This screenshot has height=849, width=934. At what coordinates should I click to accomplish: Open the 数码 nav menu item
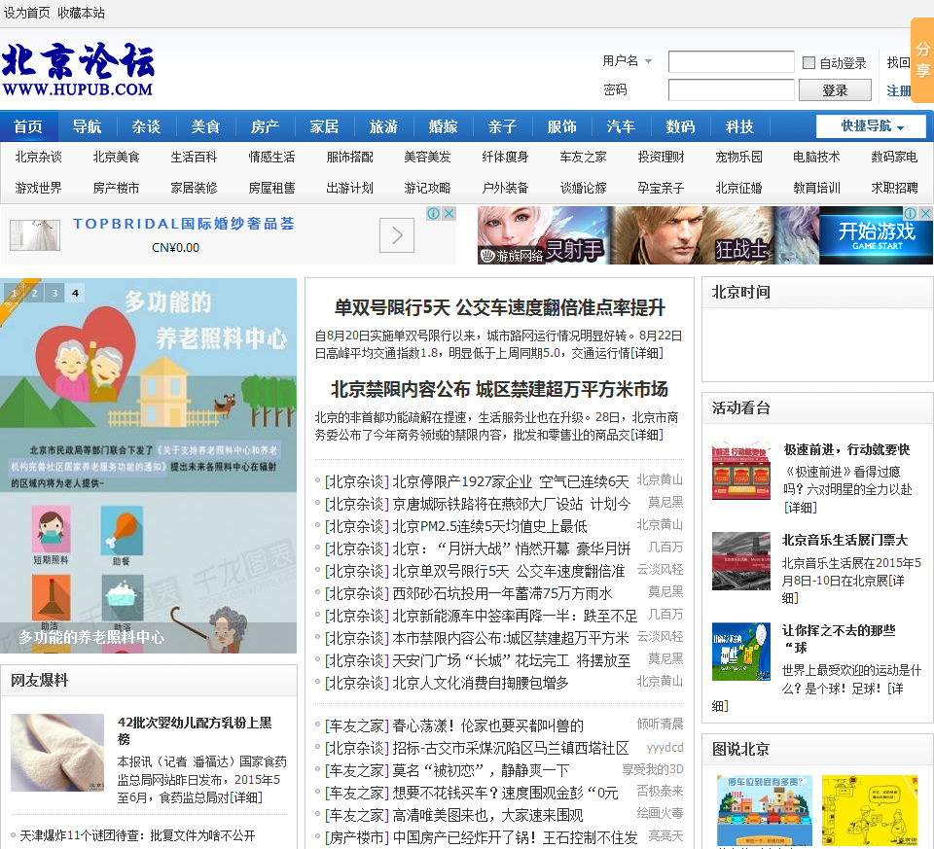point(680,126)
